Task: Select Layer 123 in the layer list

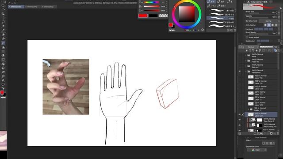Action: coord(263,87)
